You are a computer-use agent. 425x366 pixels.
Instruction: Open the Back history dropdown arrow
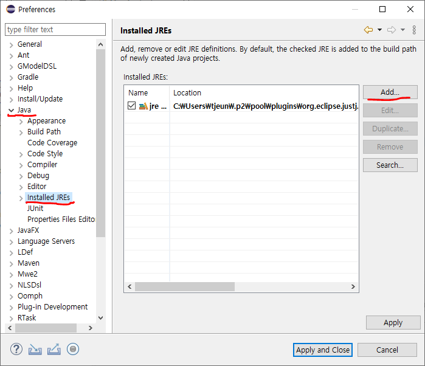point(379,30)
